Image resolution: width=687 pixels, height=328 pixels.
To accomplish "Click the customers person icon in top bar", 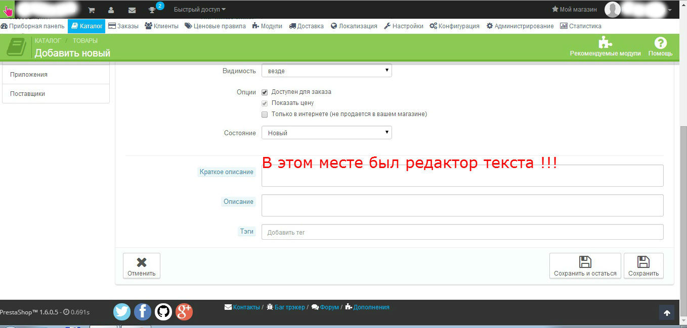I will coord(111,10).
